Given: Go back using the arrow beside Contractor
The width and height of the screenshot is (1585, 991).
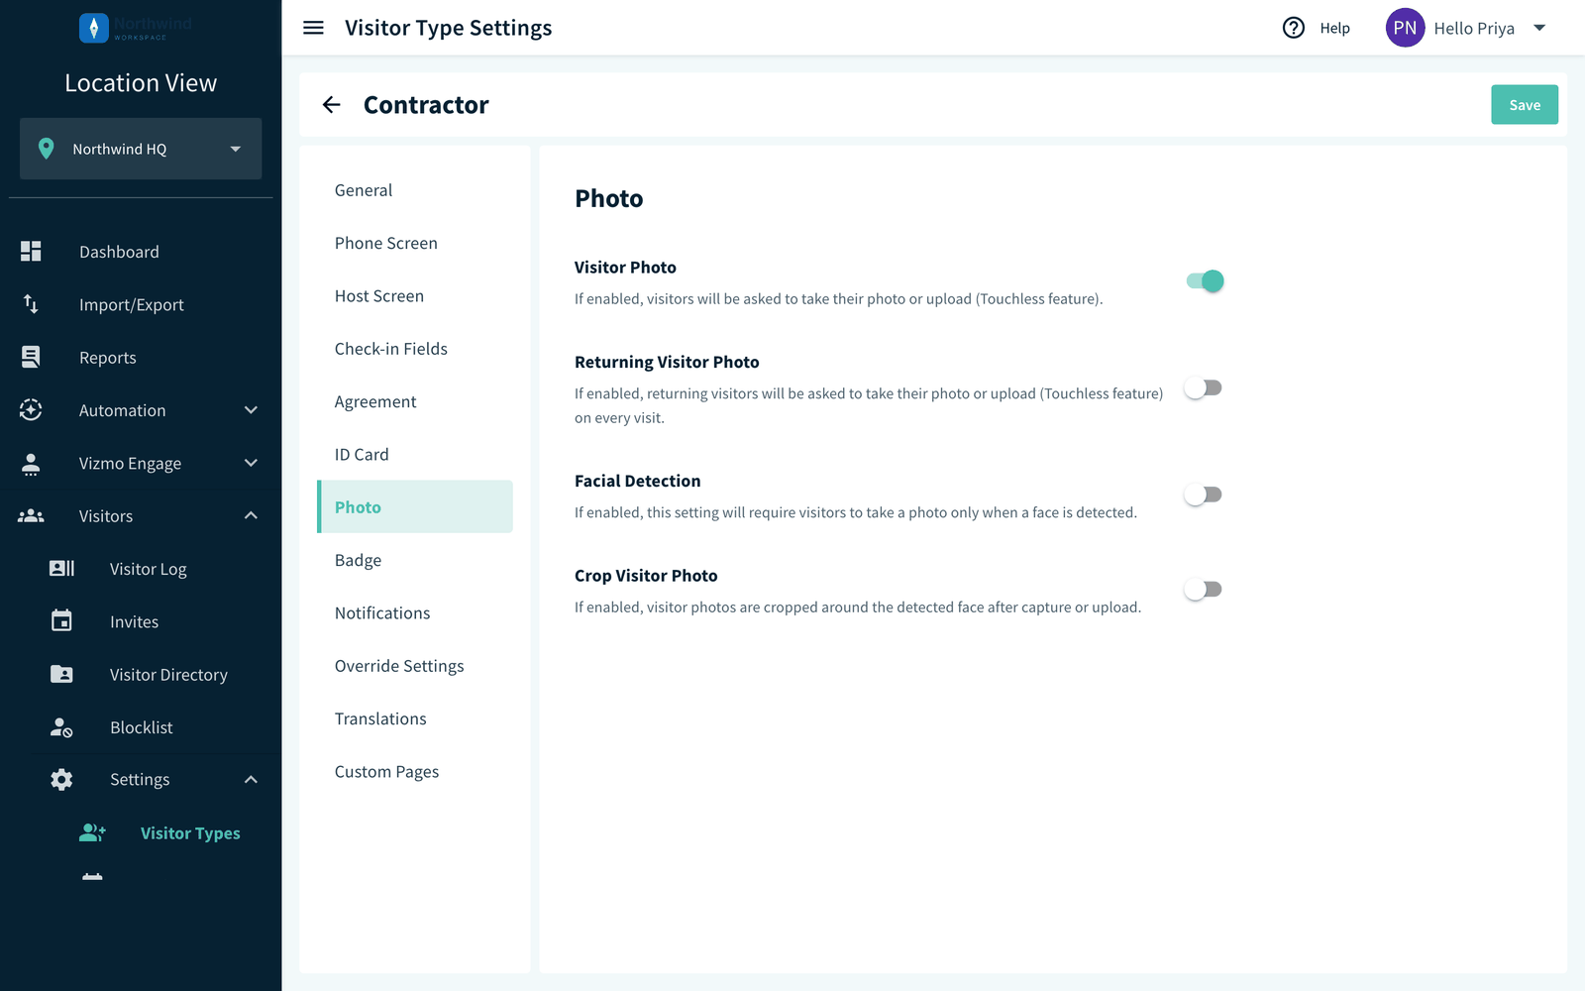Looking at the screenshot, I should 331,105.
